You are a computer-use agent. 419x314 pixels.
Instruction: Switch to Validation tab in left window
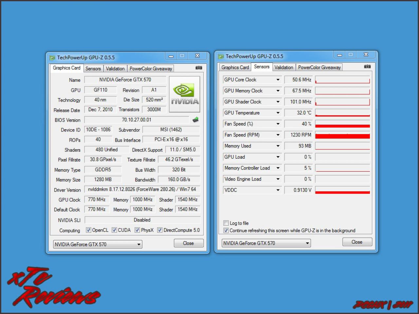(115, 69)
